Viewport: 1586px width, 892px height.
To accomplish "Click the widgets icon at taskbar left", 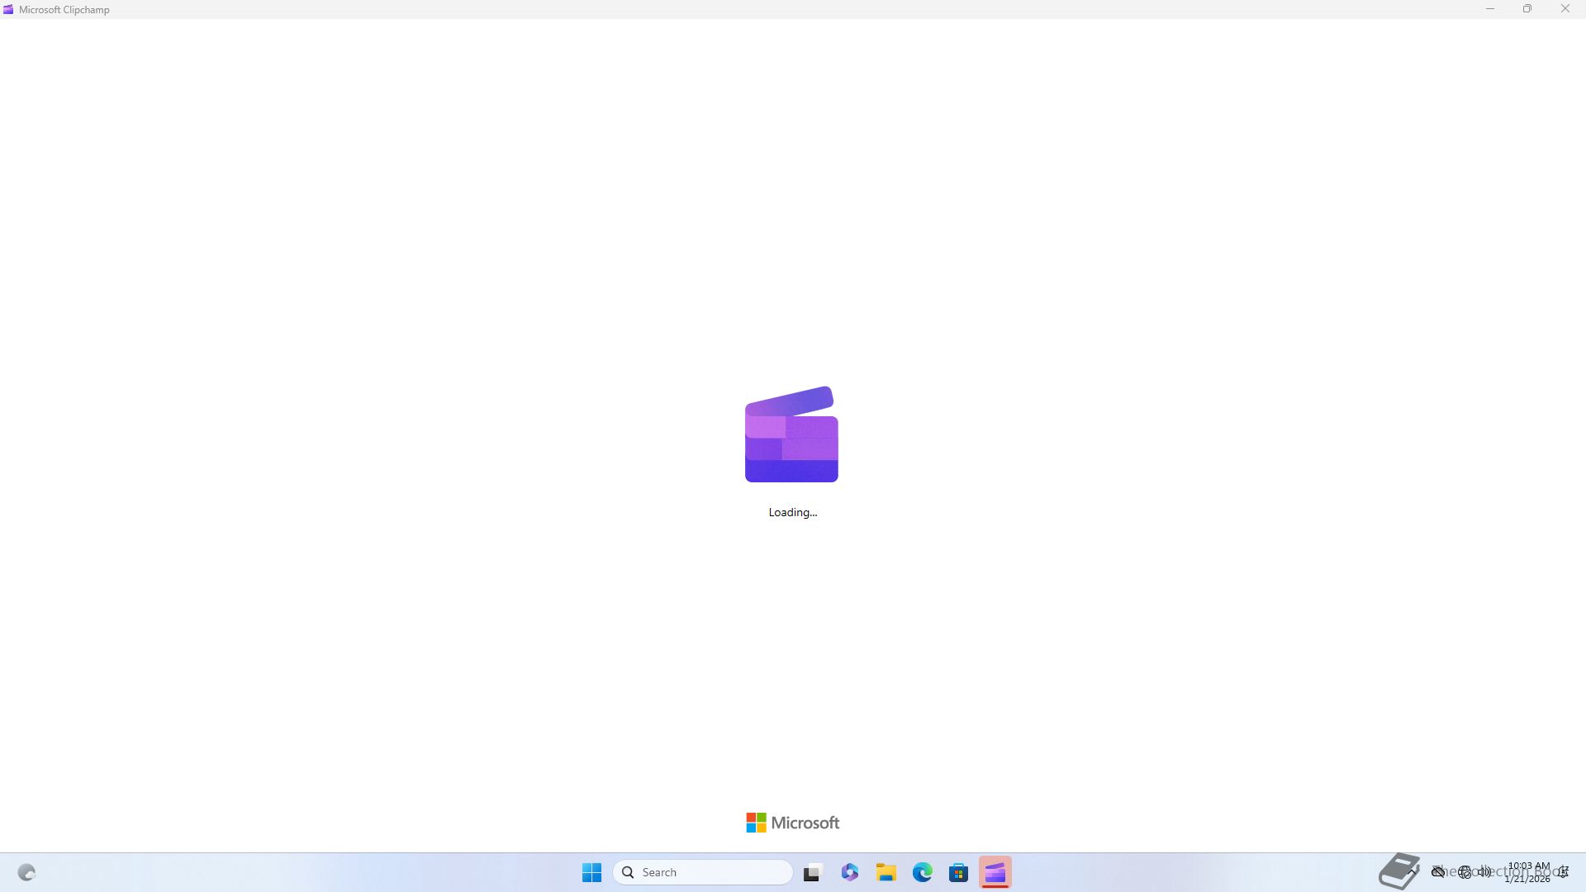I will [x=26, y=872].
